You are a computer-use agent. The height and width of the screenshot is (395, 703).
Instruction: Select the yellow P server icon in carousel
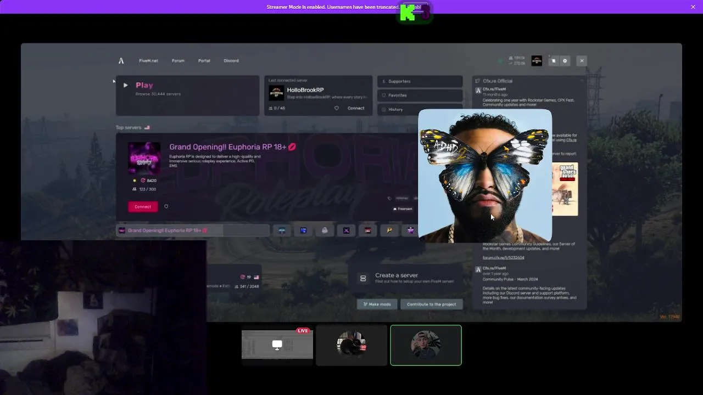point(389,230)
